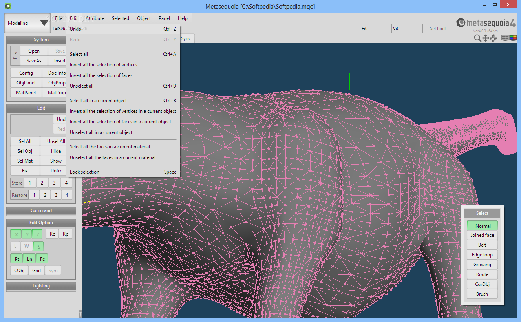Toggle the Grid snap option
Image resolution: width=521 pixels, height=322 pixels.
(x=37, y=271)
